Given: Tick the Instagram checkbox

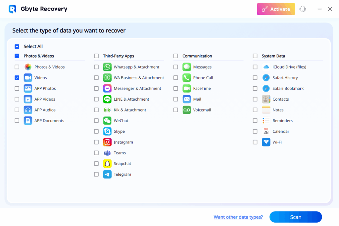Looking at the screenshot, I should 96,142.
